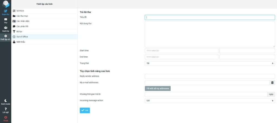The image size is (277, 123).
Task: Click Thiết lập cấu hình panel title
Action: point(44,4)
